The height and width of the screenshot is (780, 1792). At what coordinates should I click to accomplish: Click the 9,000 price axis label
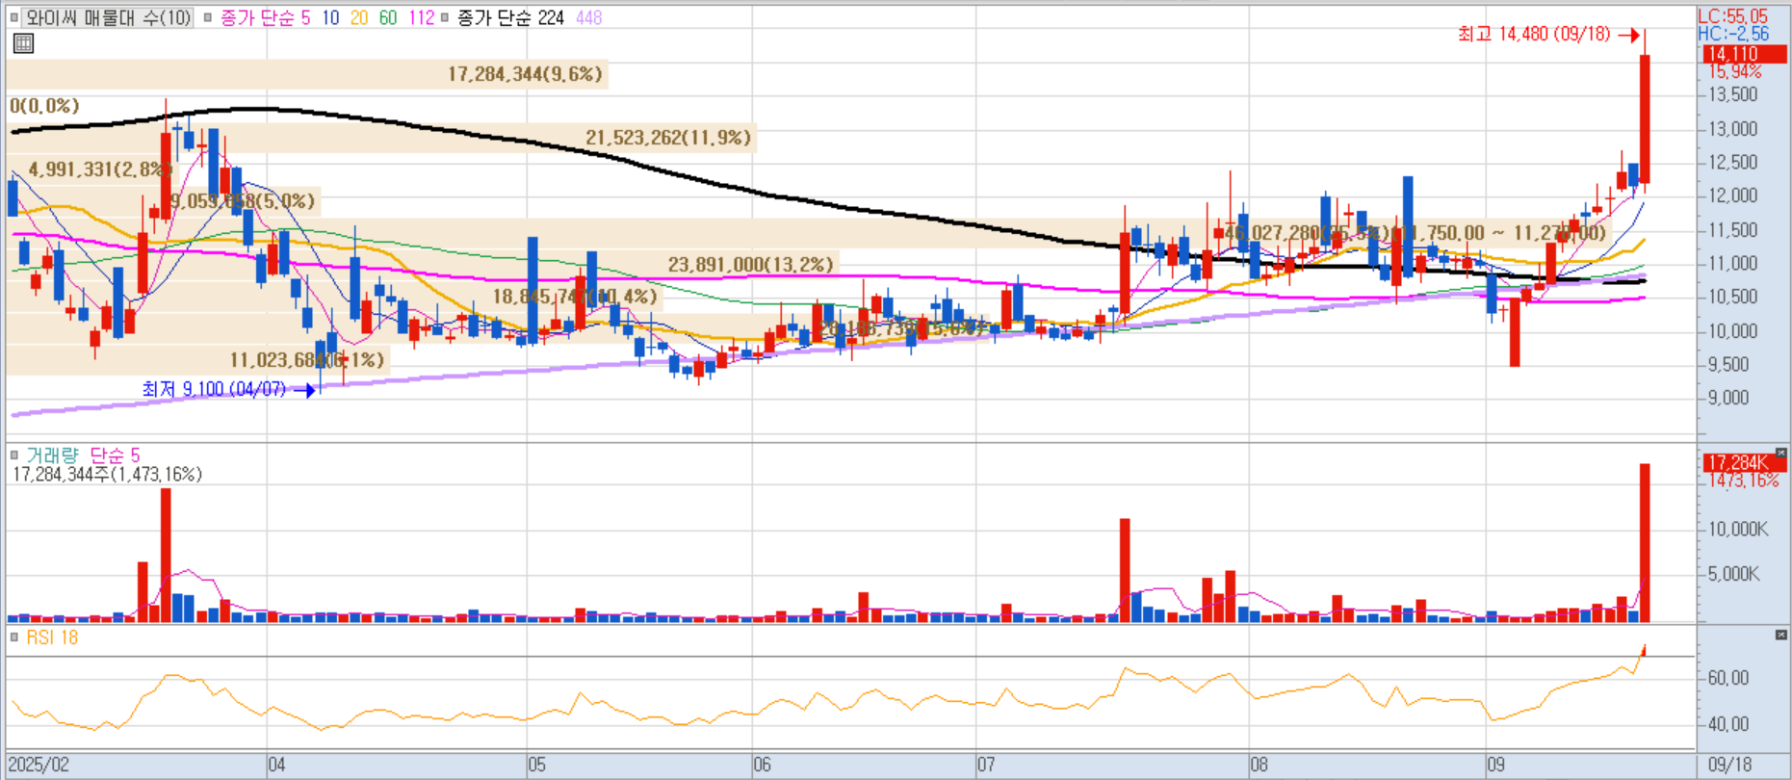(x=1728, y=398)
